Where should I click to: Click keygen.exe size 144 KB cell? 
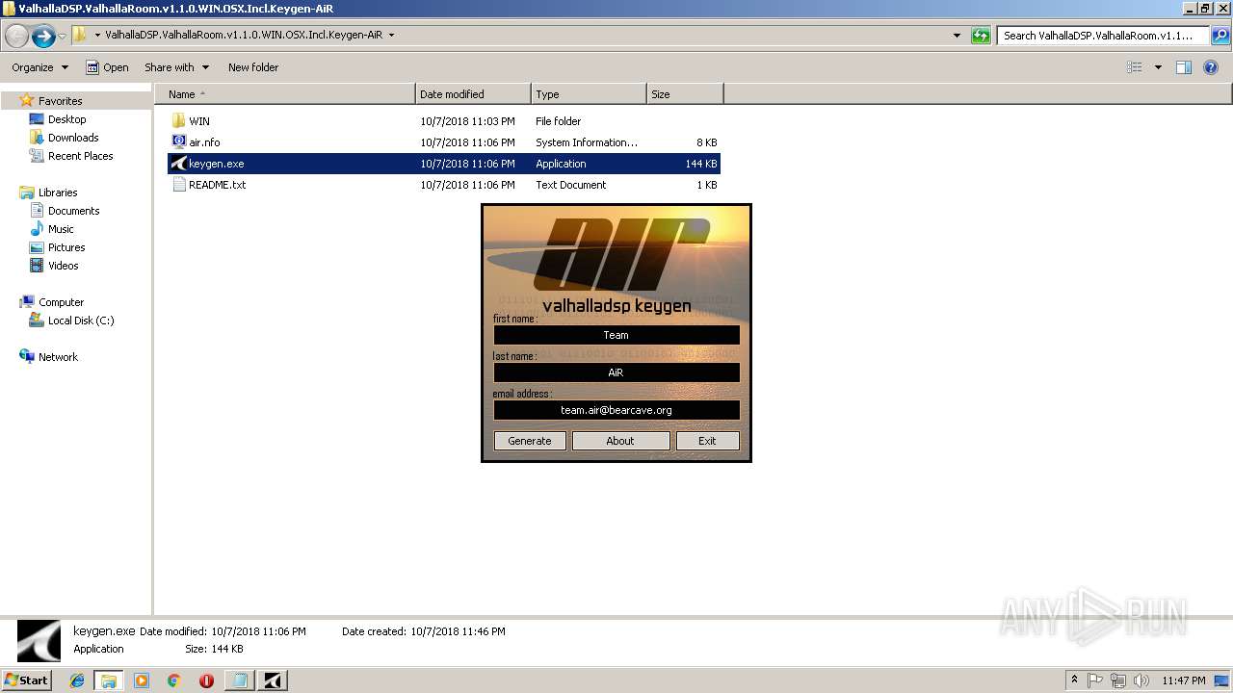(x=701, y=164)
